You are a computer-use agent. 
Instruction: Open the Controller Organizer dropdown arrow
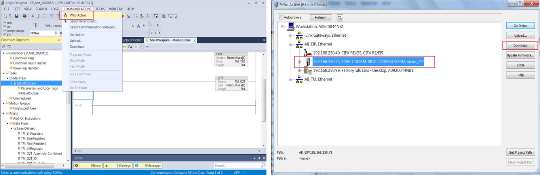pyautogui.click(x=59, y=40)
